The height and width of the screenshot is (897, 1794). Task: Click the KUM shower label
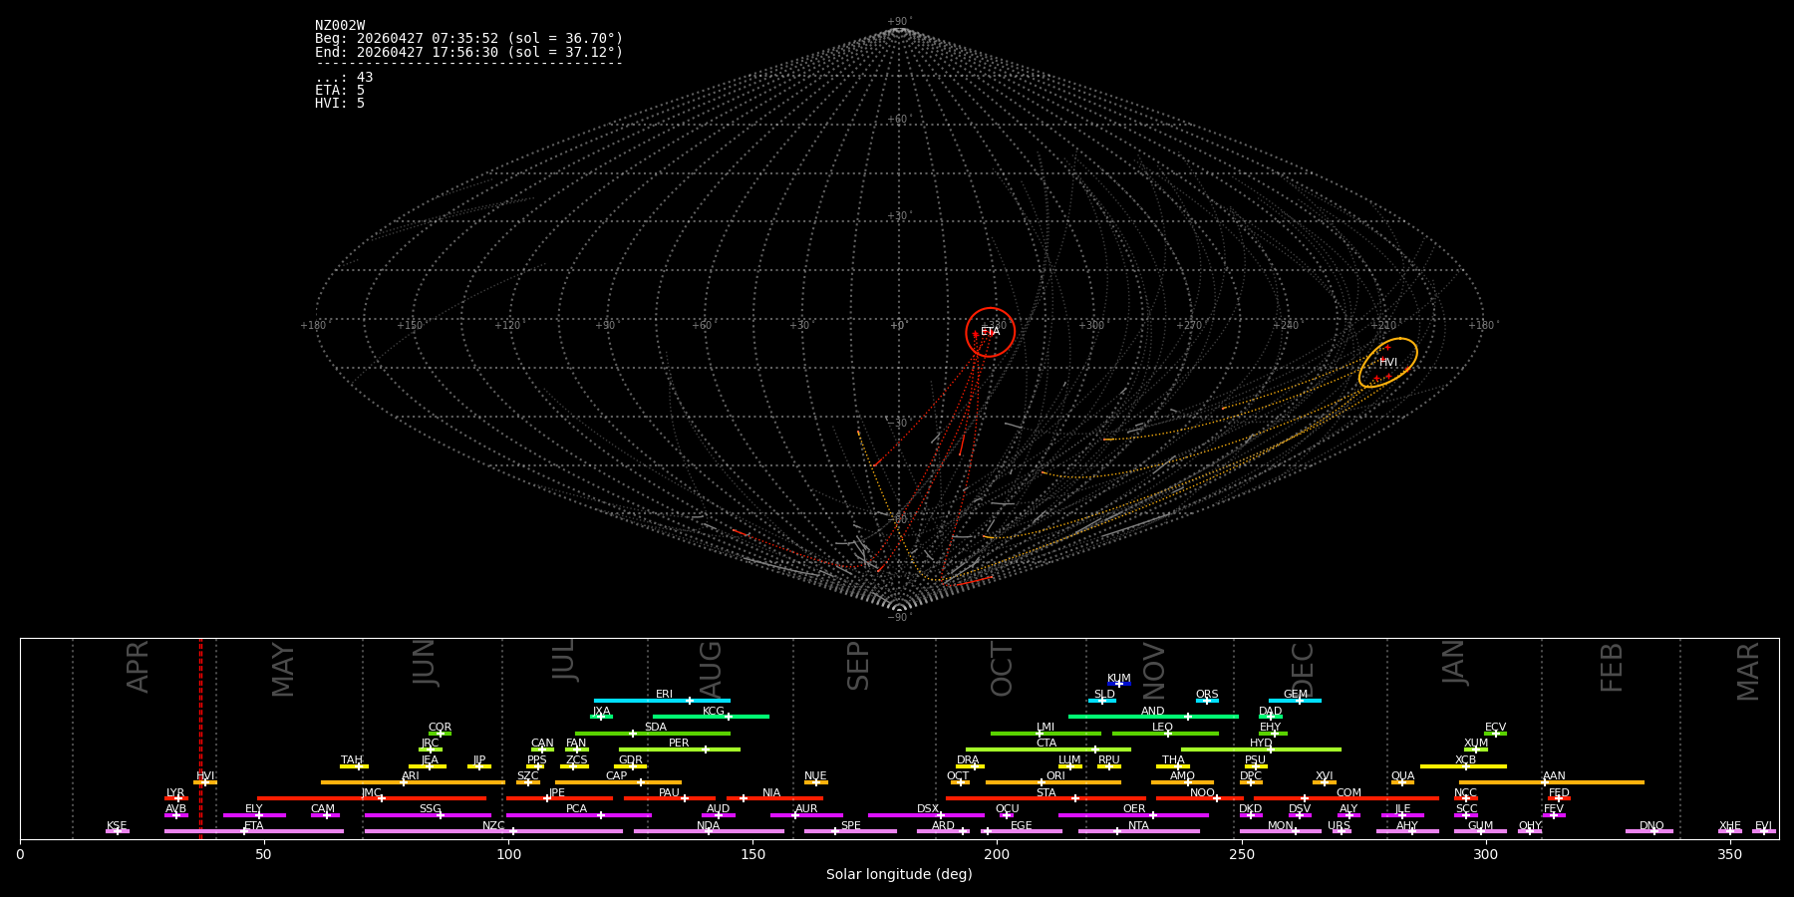click(x=1119, y=679)
